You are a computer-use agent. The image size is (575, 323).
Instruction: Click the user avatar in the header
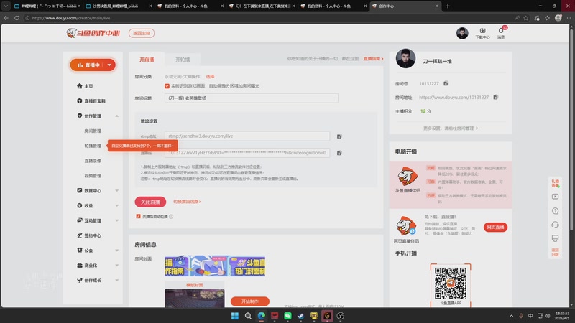pos(462,33)
